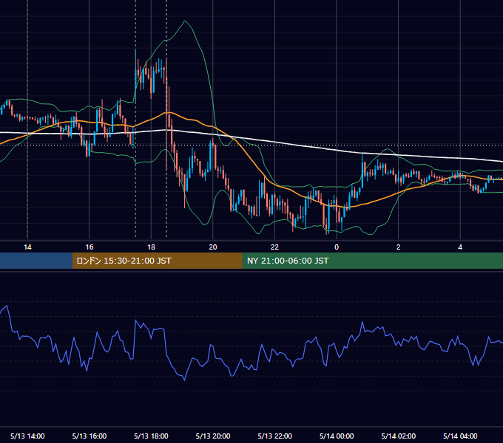
Task: Click the '22' hour axis label
Action: click(274, 247)
